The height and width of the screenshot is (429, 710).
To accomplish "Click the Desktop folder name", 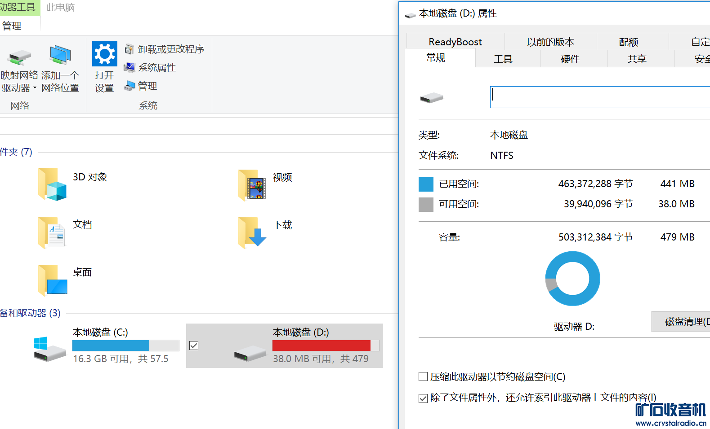I will pos(82,272).
